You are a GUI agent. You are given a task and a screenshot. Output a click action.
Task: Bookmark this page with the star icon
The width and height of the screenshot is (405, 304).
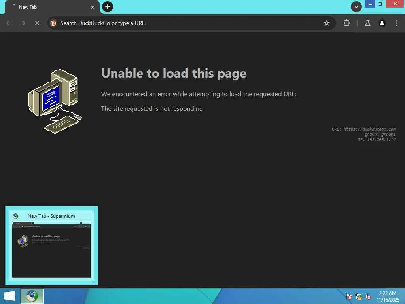tap(326, 23)
